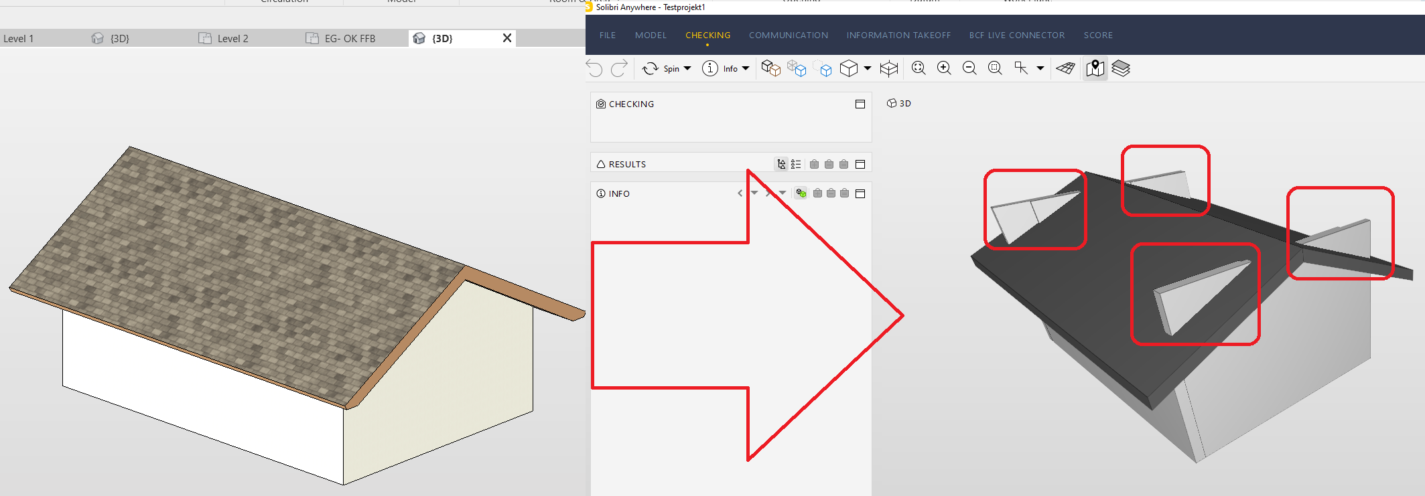This screenshot has width=1425, height=496.
Task: Click the cube viewpoint icon
Action: pos(849,68)
